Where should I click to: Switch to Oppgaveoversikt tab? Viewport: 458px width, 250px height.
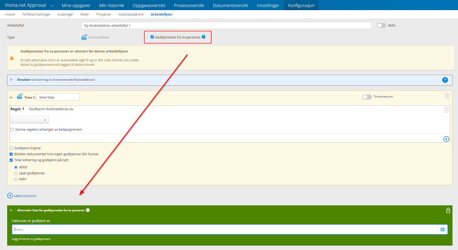pos(149,5)
